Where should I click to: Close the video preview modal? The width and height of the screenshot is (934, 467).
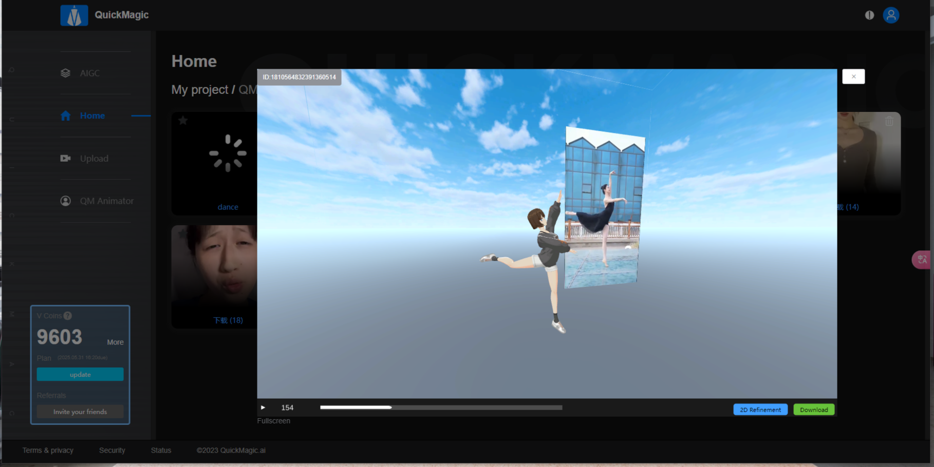pyautogui.click(x=853, y=76)
